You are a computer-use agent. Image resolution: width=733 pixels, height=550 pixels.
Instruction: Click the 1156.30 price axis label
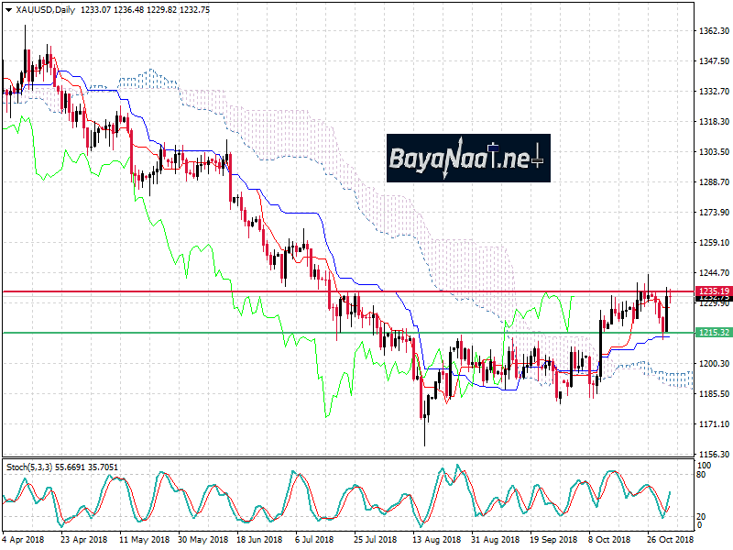pyautogui.click(x=711, y=455)
